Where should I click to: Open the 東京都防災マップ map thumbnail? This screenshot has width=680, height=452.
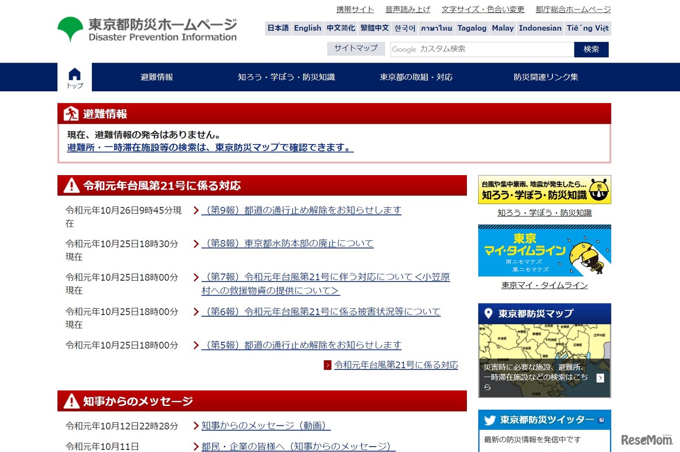pyautogui.click(x=545, y=361)
